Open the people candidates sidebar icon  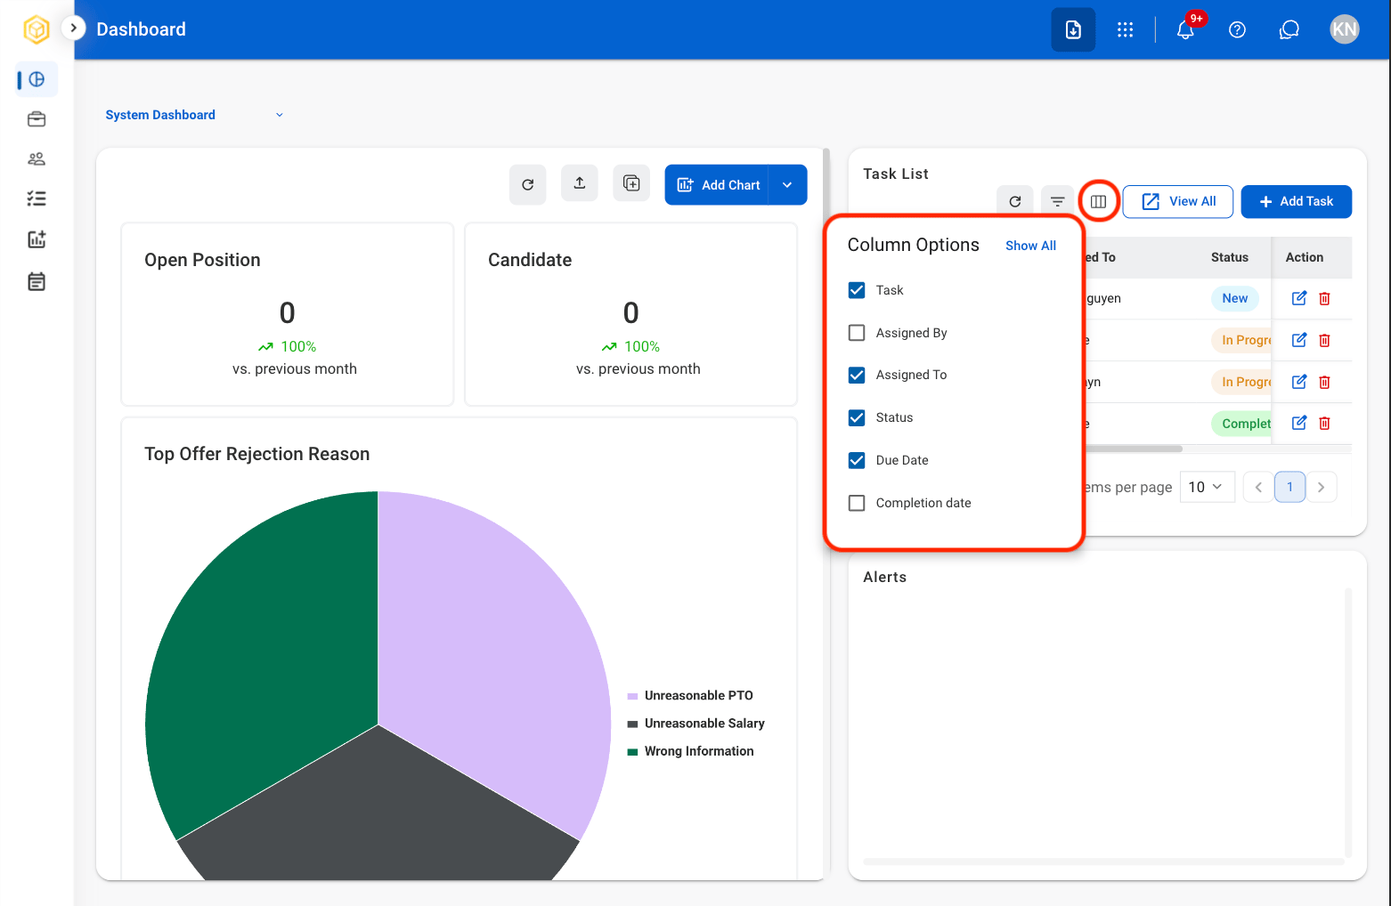(37, 159)
